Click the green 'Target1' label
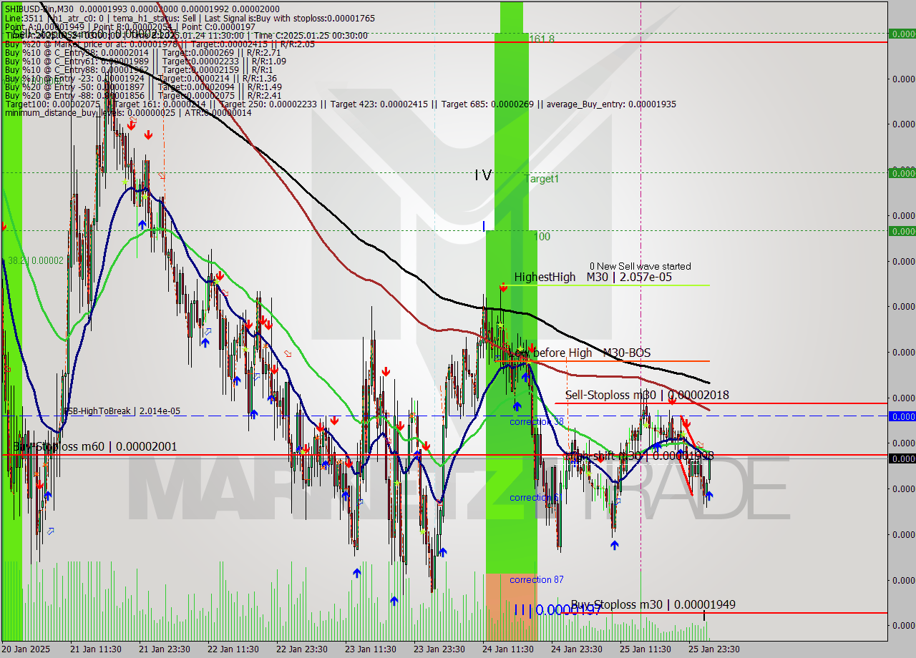Viewport: 916px width, 658px height. pyautogui.click(x=542, y=179)
